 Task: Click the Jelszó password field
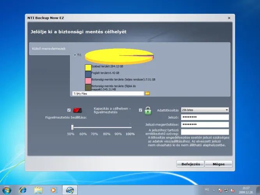(x=205, y=117)
